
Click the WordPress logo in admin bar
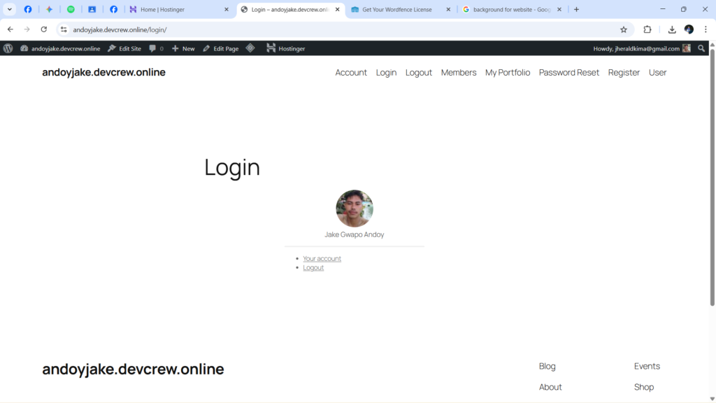click(x=8, y=48)
